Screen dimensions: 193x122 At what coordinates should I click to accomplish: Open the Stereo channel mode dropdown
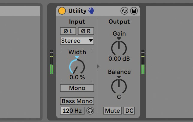(77, 41)
